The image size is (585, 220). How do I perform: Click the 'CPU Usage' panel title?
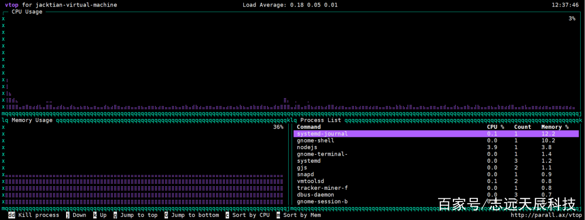click(27, 11)
